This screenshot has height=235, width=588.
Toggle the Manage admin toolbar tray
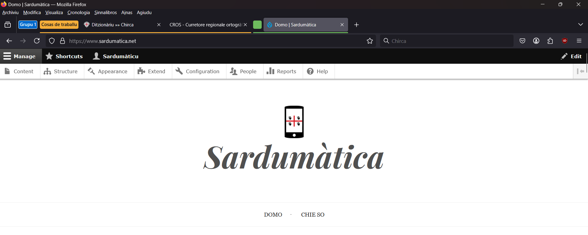[x=20, y=56]
